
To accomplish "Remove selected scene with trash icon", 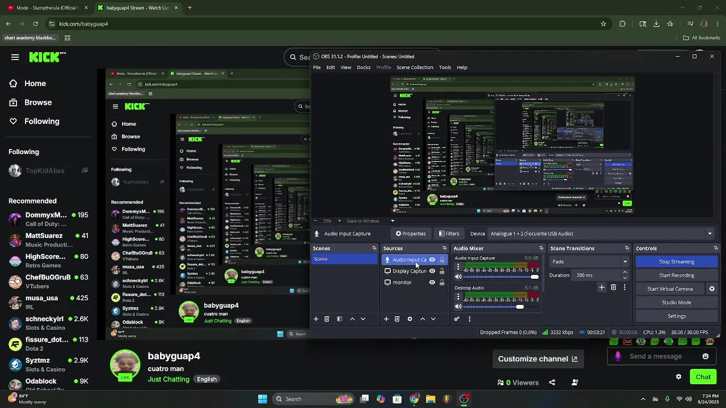I will click(327, 319).
